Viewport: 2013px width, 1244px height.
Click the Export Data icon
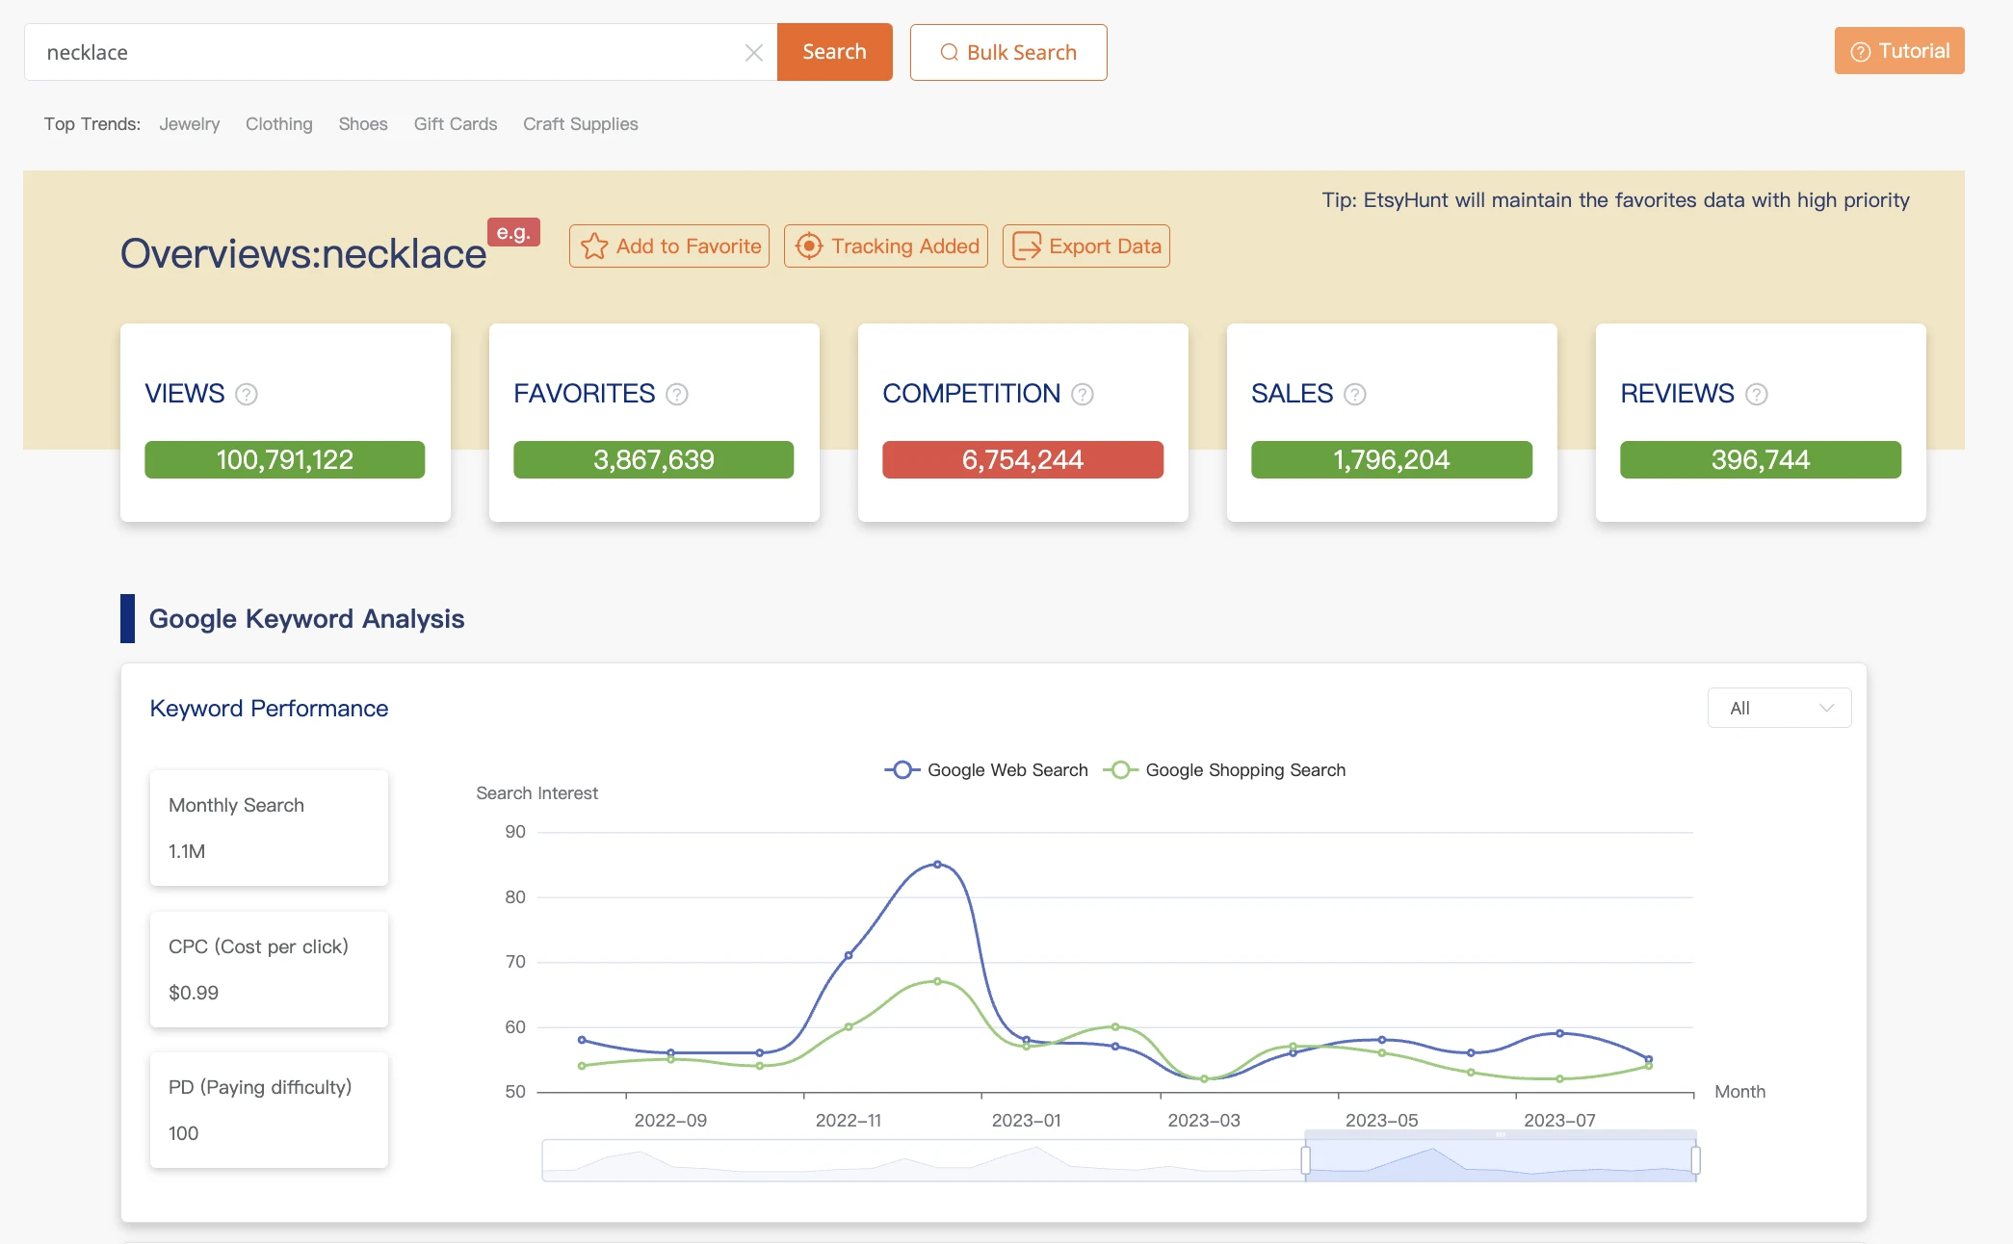(x=1025, y=246)
